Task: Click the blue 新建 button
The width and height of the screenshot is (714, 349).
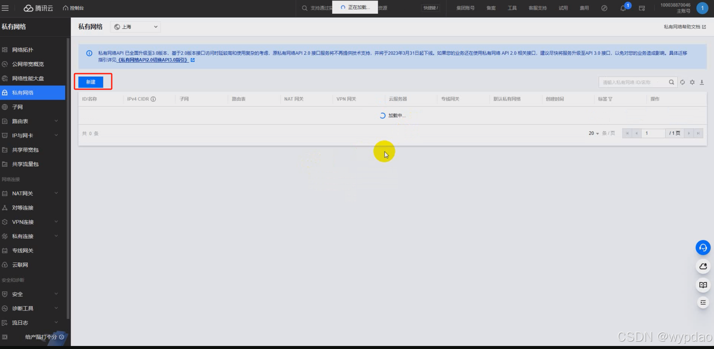Action: coord(91,82)
